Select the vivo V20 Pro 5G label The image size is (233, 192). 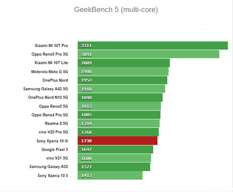(53, 132)
